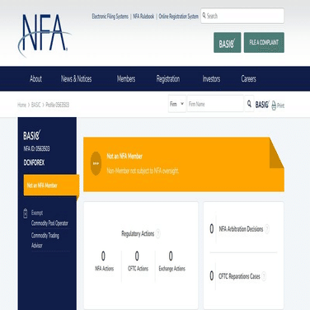Click the Print link
This screenshot has width=310, height=310.
point(280,106)
